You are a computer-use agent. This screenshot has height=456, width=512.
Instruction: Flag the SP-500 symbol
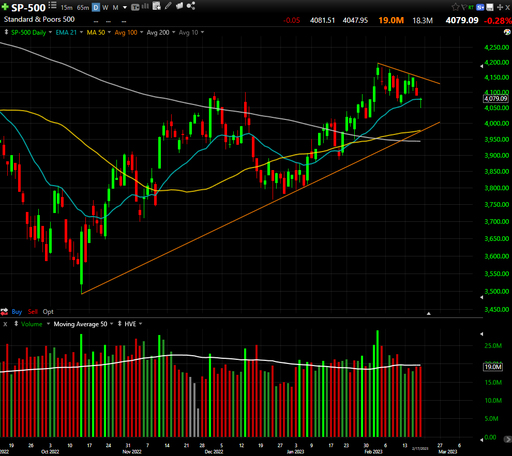(x=464, y=7)
